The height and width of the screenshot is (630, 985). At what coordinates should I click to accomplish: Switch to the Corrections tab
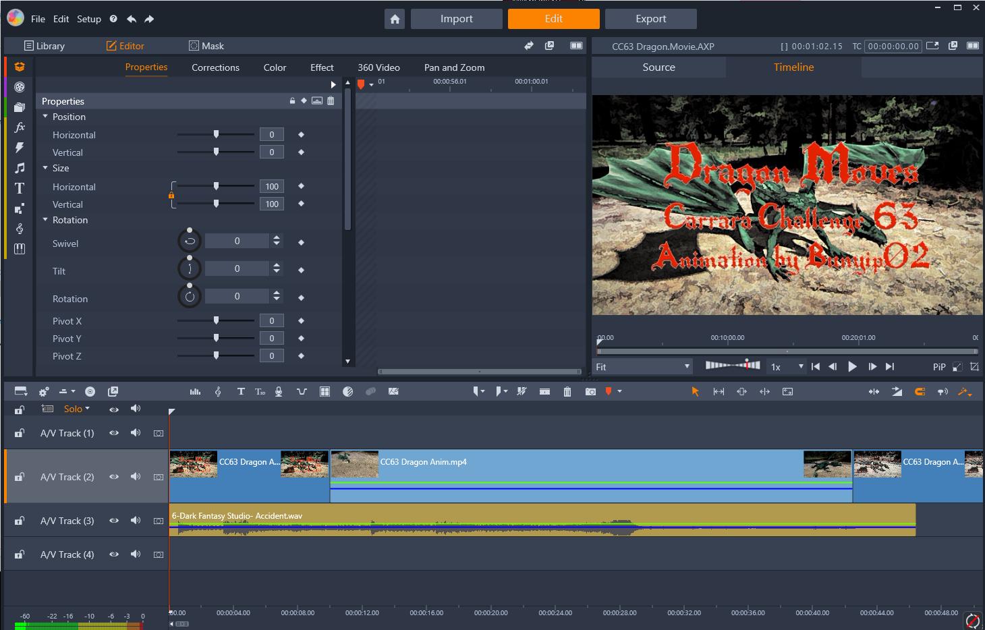[215, 67]
